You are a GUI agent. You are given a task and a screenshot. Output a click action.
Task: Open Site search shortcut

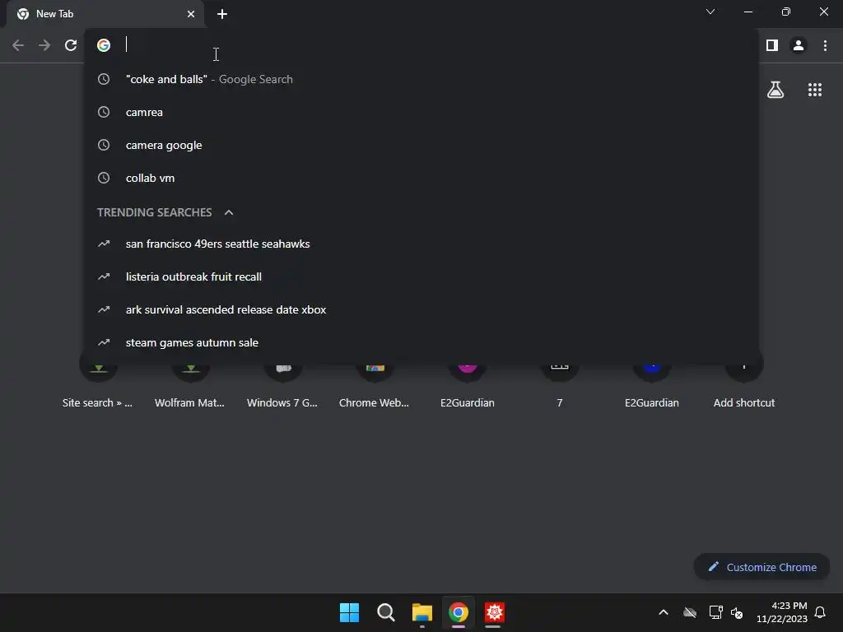tap(98, 387)
